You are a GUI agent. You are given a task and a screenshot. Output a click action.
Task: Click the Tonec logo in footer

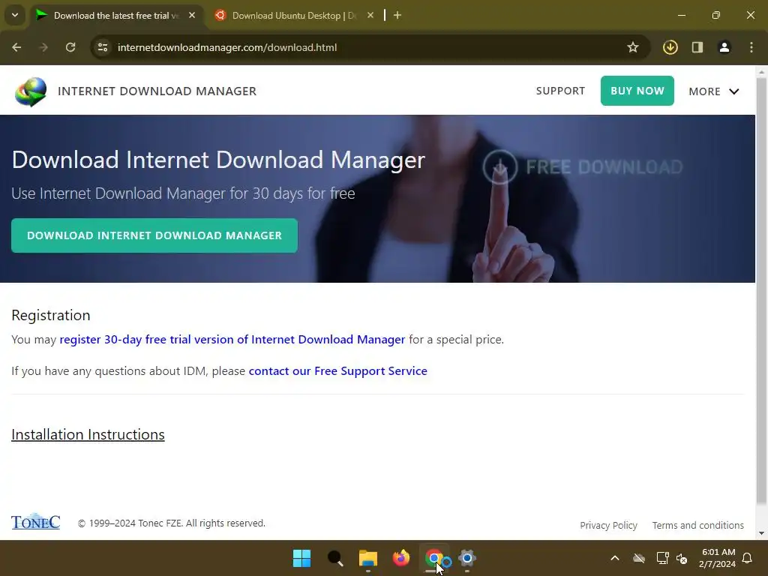(x=36, y=522)
